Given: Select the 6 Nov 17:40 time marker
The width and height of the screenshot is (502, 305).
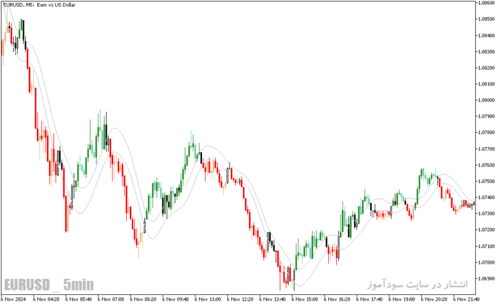Looking at the screenshot, I should click(370, 299).
